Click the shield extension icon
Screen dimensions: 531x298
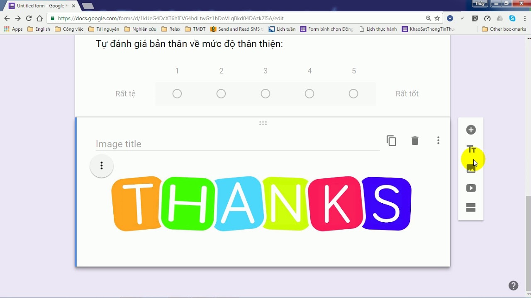pyautogui.click(x=475, y=18)
